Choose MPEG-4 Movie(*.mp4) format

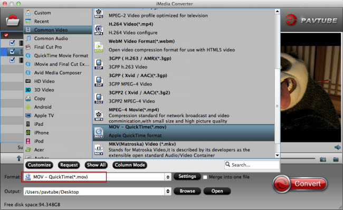[x=184, y=116]
